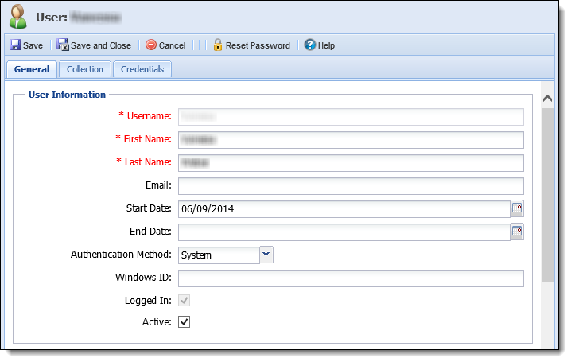Open the End Date calendar picker

(517, 232)
